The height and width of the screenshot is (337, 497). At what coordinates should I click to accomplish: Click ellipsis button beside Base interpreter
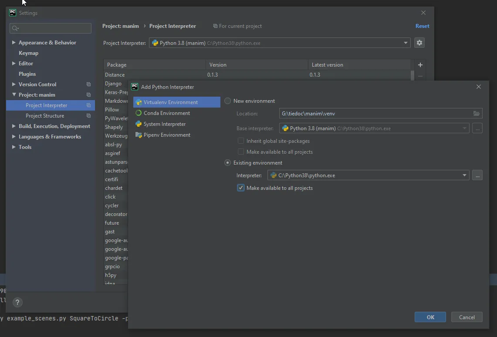(x=477, y=128)
